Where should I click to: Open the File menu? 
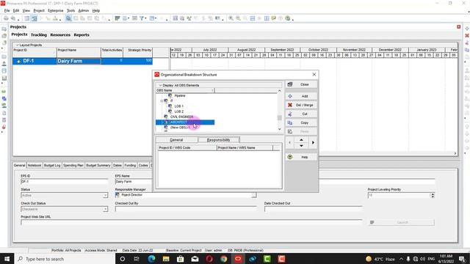point(7,10)
